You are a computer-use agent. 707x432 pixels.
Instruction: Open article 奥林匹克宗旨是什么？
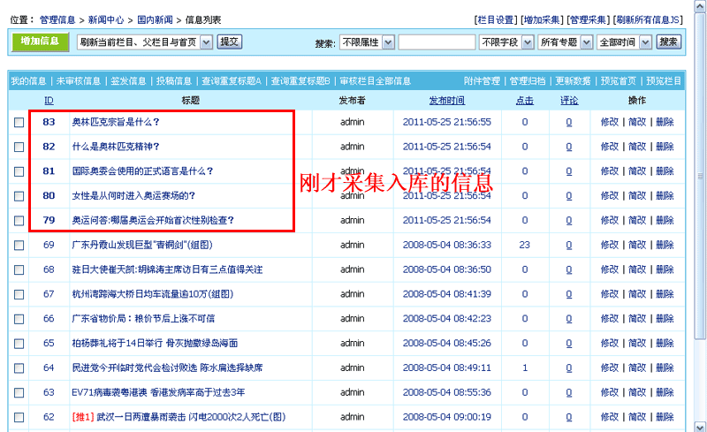pyautogui.click(x=115, y=122)
